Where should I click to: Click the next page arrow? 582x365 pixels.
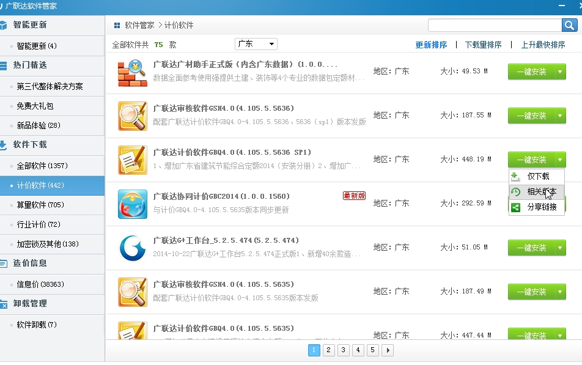click(x=388, y=350)
